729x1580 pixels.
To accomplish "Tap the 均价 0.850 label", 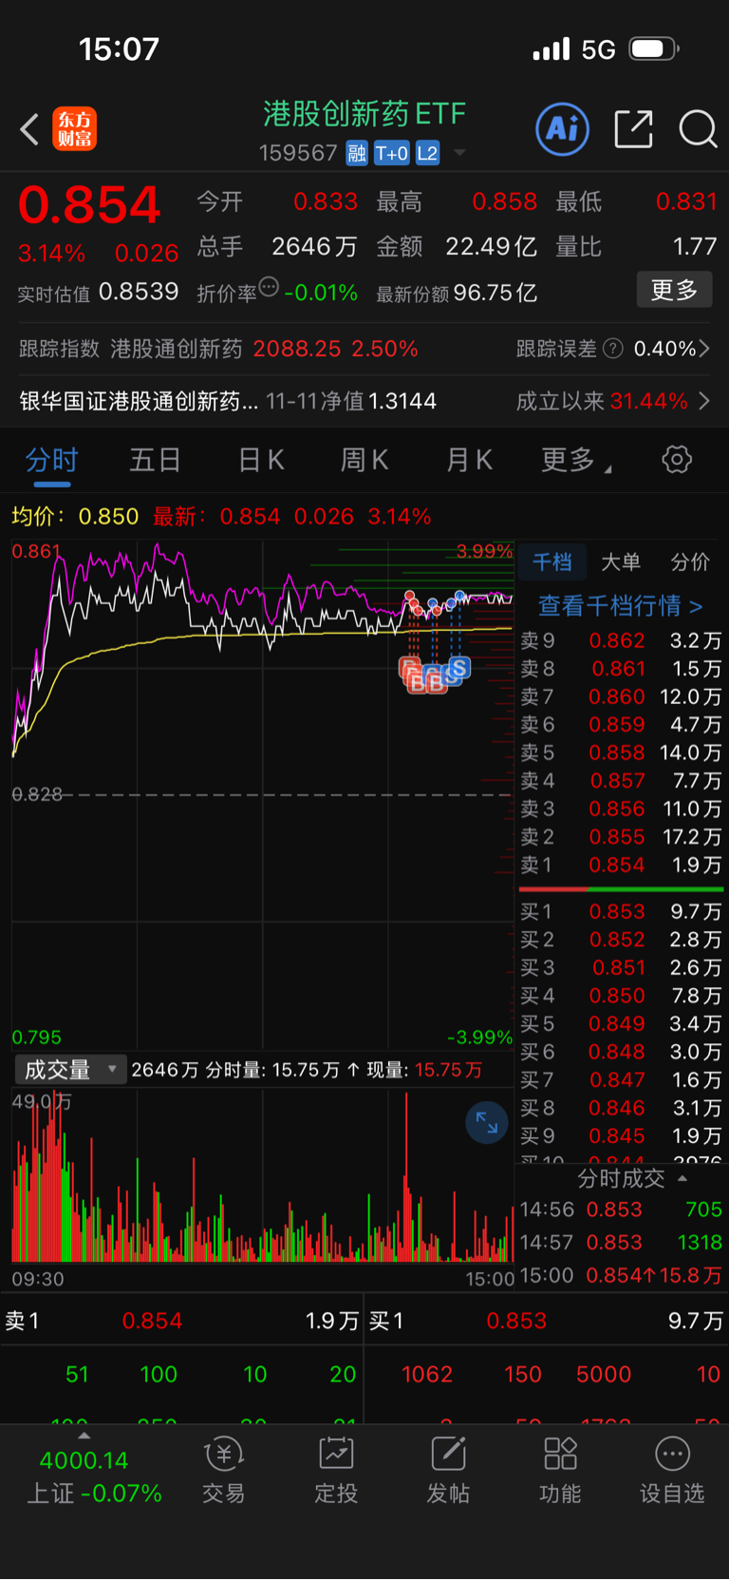I will (75, 516).
